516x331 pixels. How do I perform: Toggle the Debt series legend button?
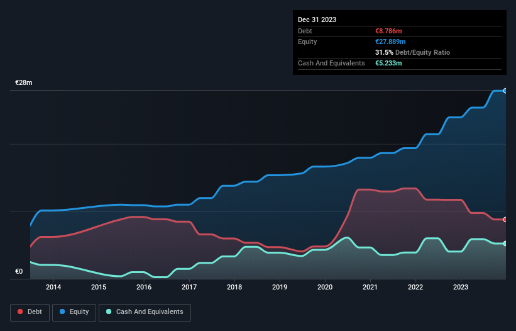(30, 312)
